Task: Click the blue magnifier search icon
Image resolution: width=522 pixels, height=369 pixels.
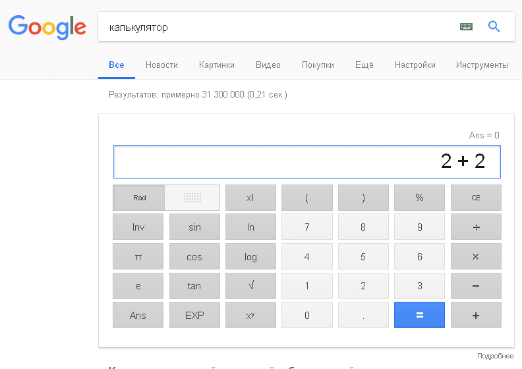Action: tap(494, 27)
